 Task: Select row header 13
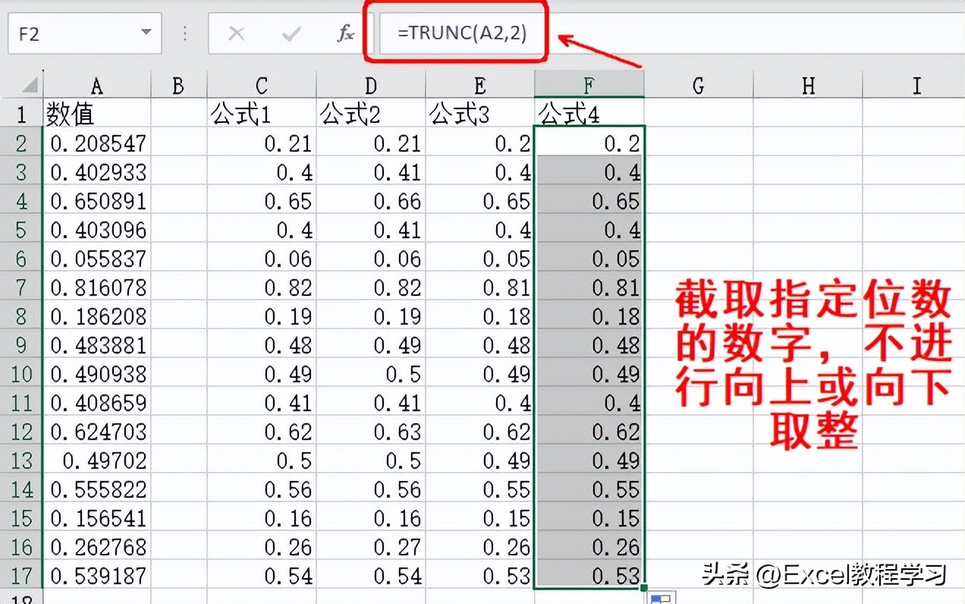[23, 461]
